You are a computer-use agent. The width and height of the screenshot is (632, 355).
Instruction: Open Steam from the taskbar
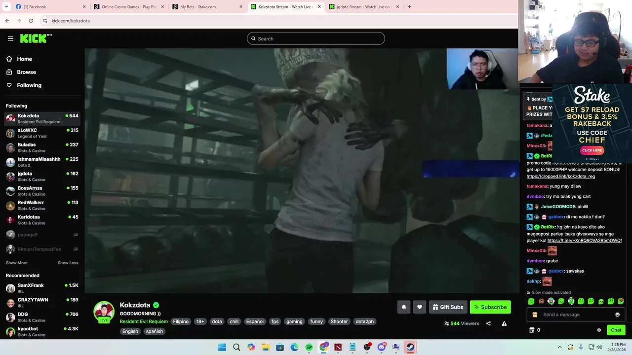click(x=410, y=347)
